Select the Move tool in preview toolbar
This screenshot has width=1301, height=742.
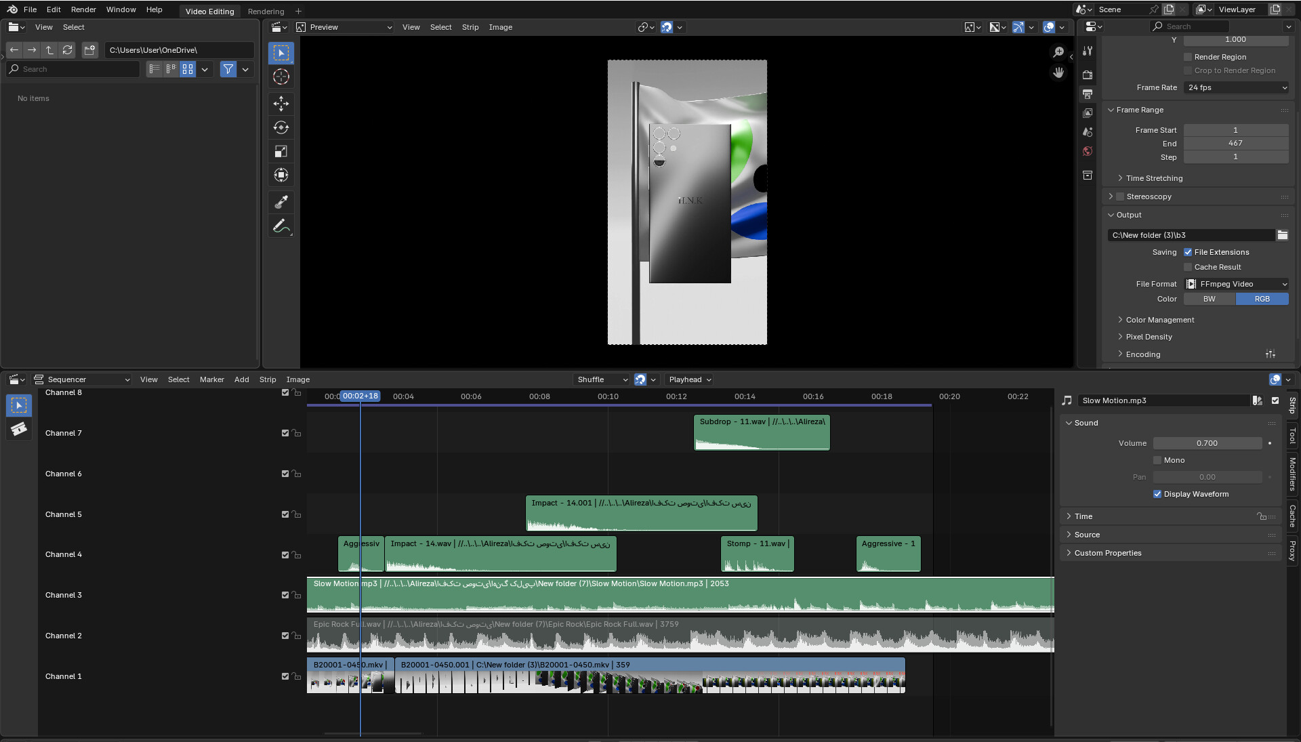pyautogui.click(x=281, y=103)
